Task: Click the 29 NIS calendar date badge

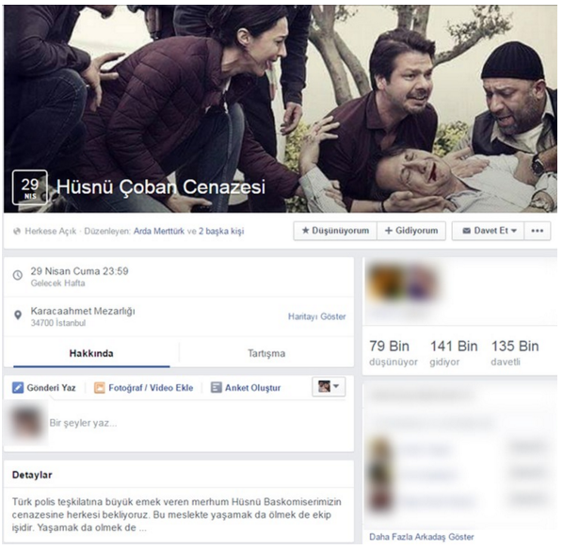Action: (x=30, y=187)
